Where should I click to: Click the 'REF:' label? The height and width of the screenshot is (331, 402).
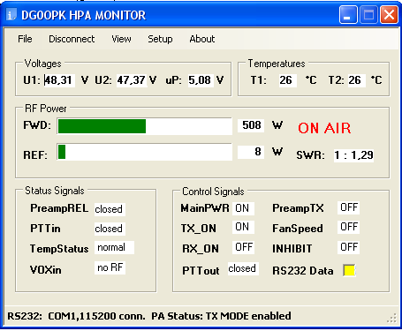(35, 155)
